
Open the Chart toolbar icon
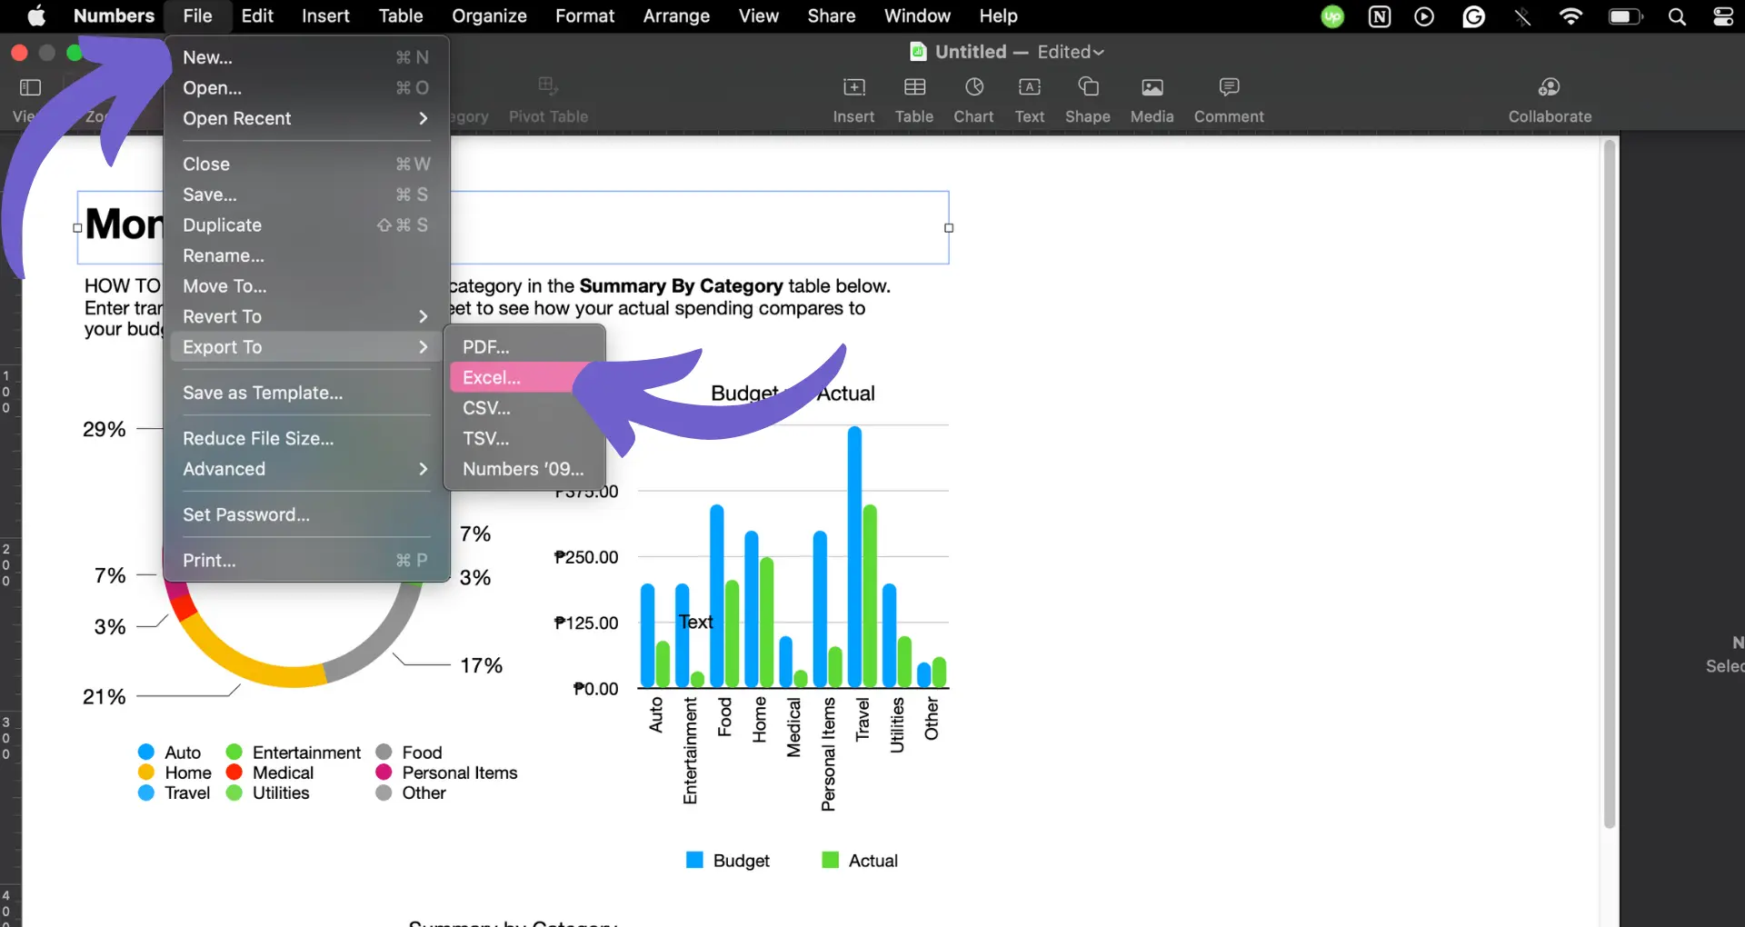coord(973,87)
